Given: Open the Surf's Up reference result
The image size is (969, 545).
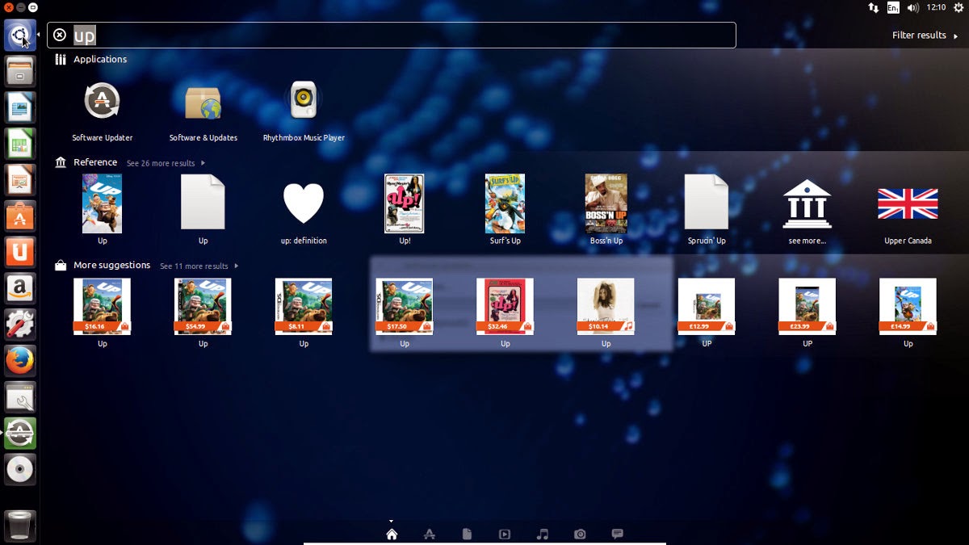Looking at the screenshot, I should coord(505,210).
